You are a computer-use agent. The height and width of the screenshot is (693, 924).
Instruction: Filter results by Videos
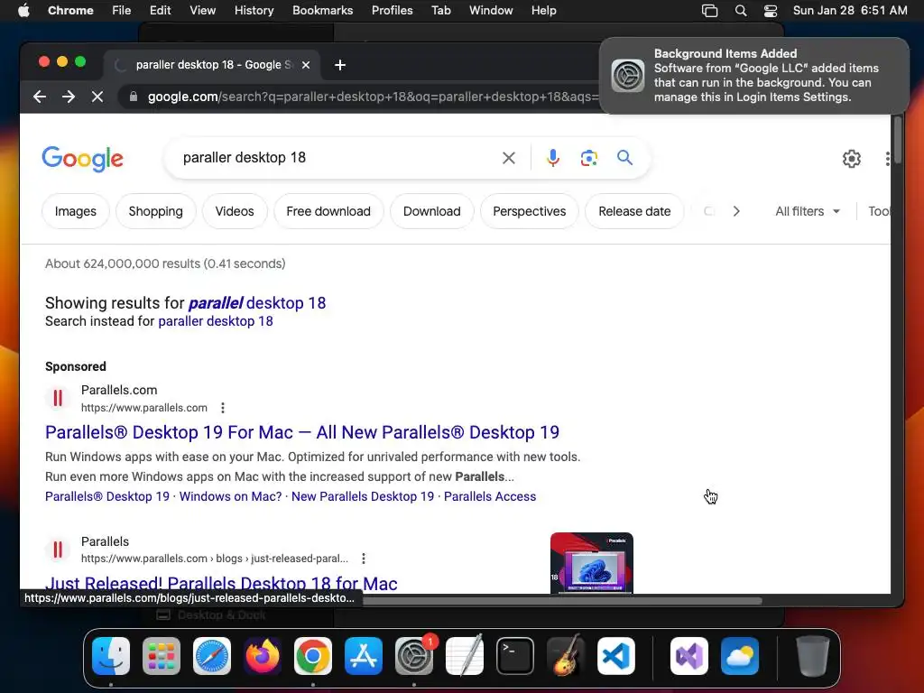click(235, 211)
